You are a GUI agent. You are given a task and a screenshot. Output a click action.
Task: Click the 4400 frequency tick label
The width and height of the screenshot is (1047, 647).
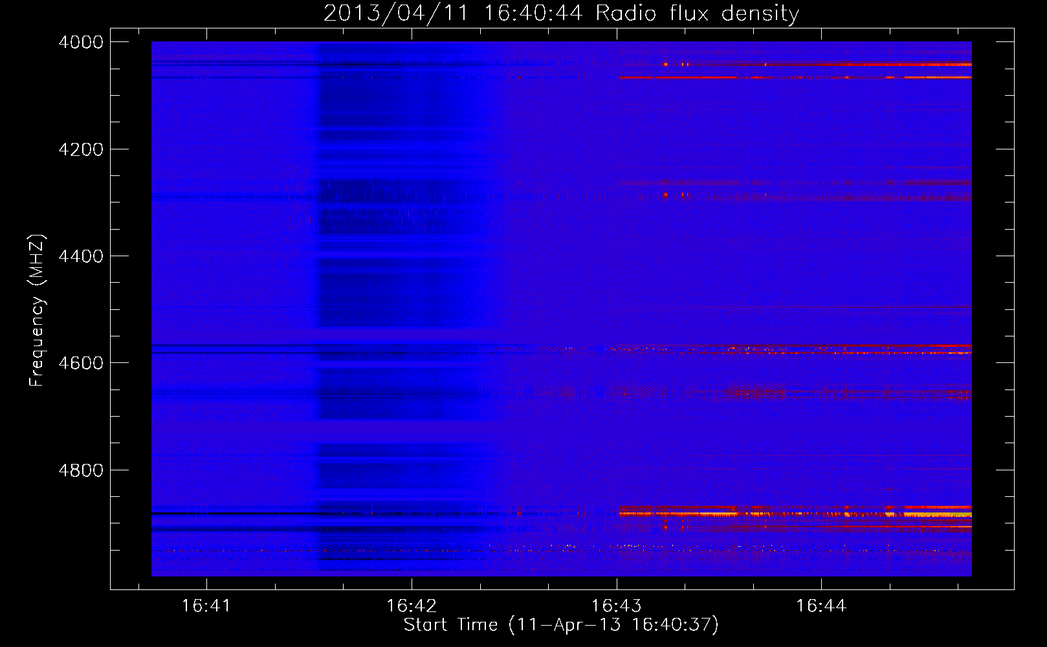[x=81, y=256]
